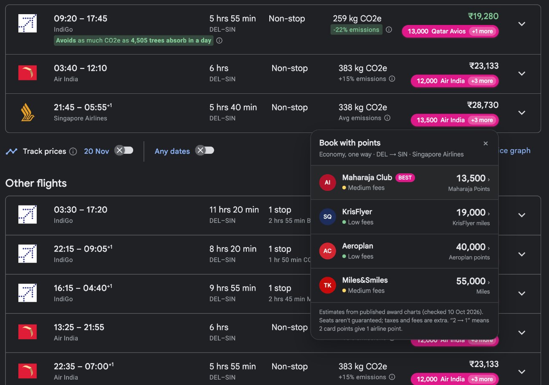Expand the 16:15 IndiGo flight details

click(521, 293)
